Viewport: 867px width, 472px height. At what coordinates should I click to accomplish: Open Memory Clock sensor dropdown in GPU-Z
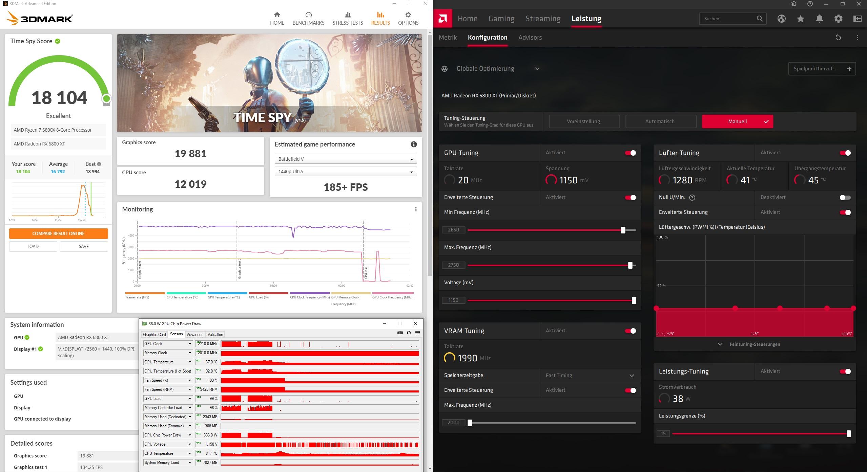click(190, 353)
